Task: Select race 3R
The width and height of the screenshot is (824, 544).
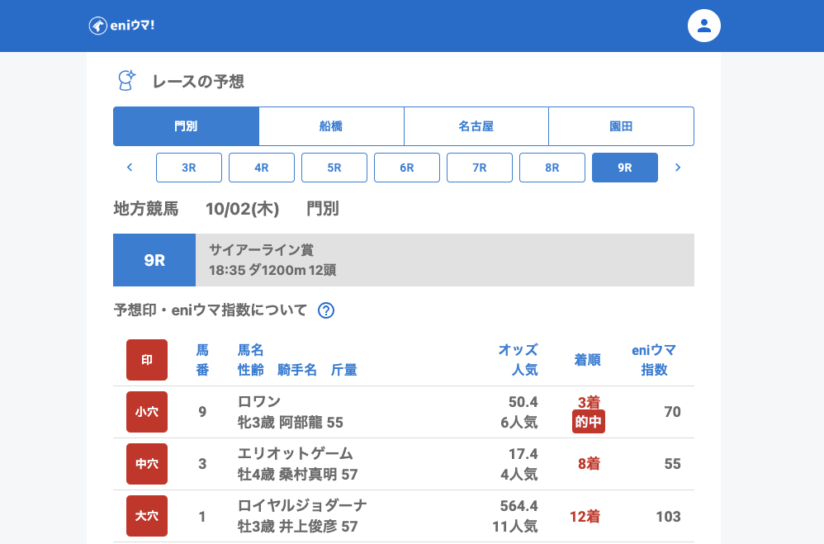Action: (x=189, y=168)
